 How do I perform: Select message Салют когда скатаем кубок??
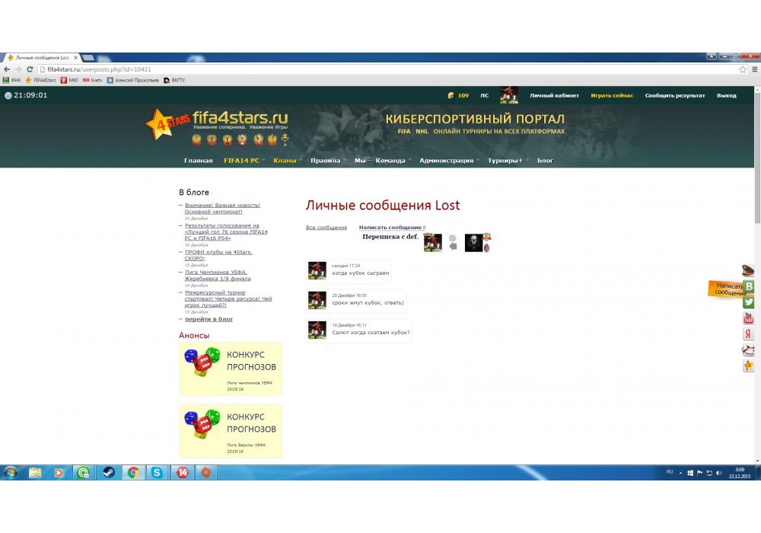pos(371,333)
